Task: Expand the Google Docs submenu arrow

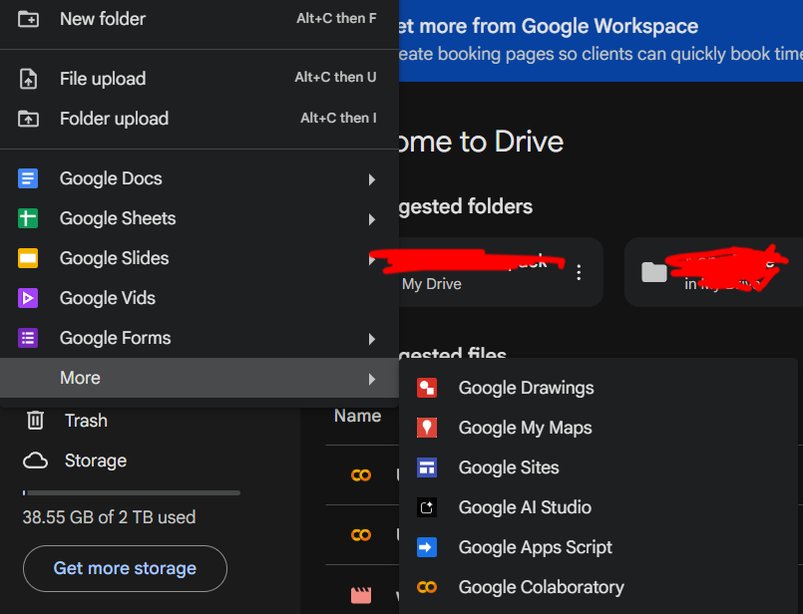Action: pyautogui.click(x=372, y=179)
